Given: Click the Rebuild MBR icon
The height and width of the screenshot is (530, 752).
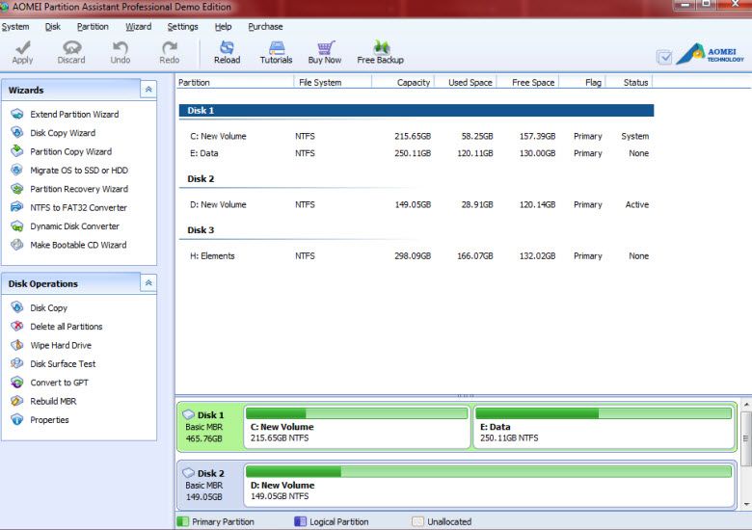Looking at the screenshot, I should [x=17, y=401].
